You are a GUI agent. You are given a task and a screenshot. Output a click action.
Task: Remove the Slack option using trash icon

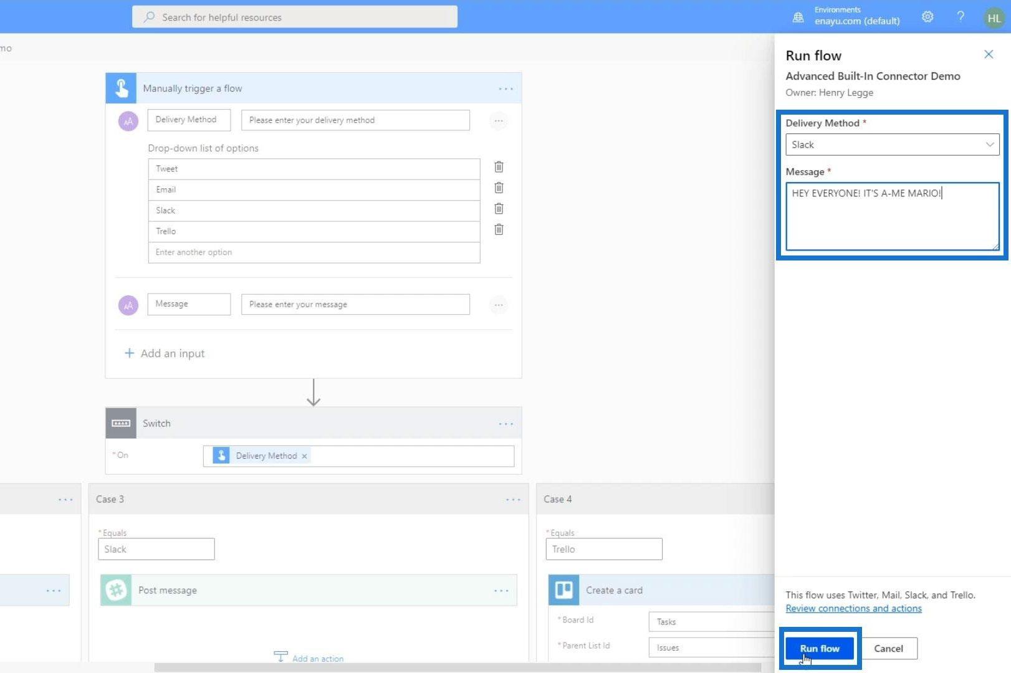(499, 209)
